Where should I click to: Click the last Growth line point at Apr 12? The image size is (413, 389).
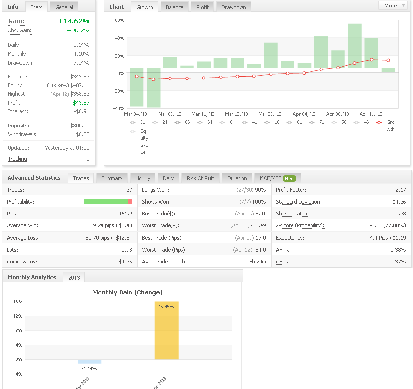coord(388,60)
